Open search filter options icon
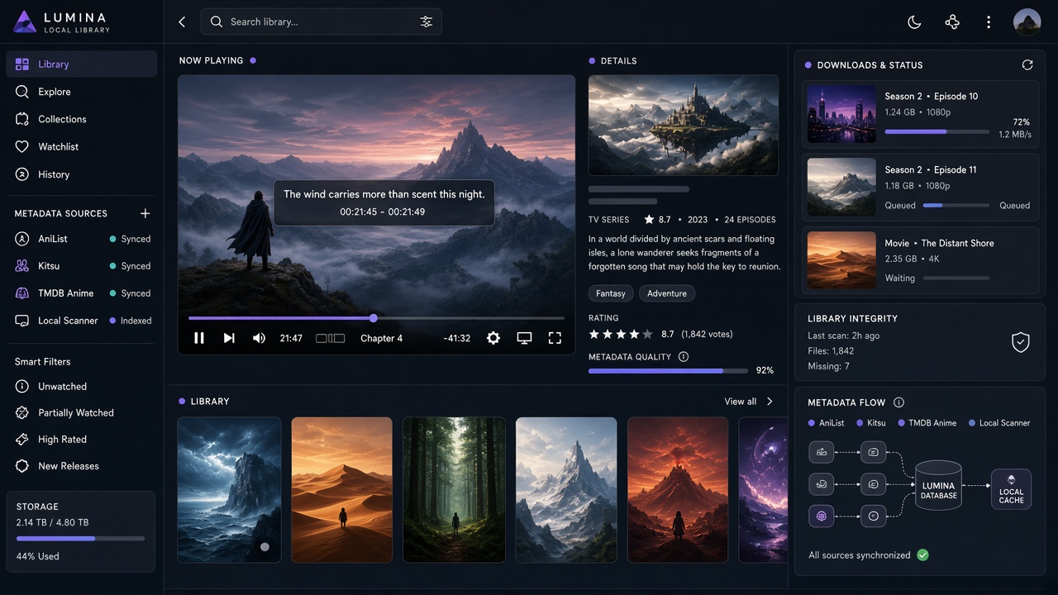This screenshot has width=1058, height=595. tap(426, 21)
